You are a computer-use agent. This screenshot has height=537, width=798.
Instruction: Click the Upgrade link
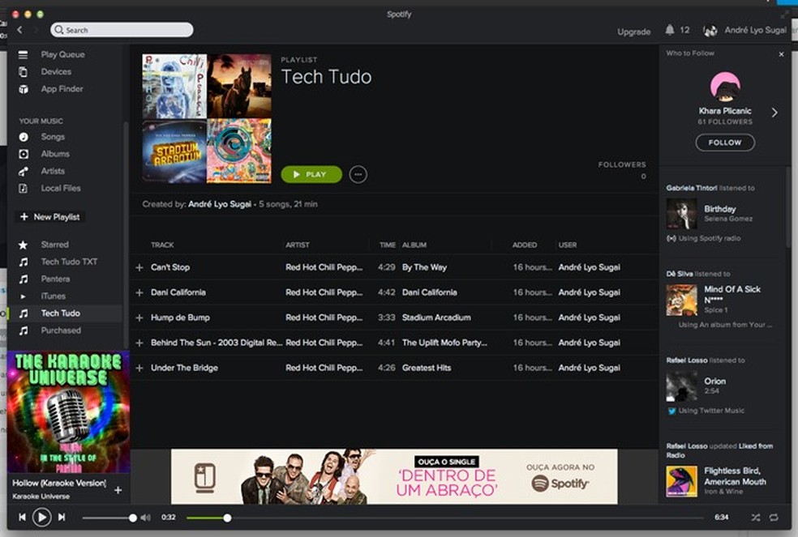[633, 32]
